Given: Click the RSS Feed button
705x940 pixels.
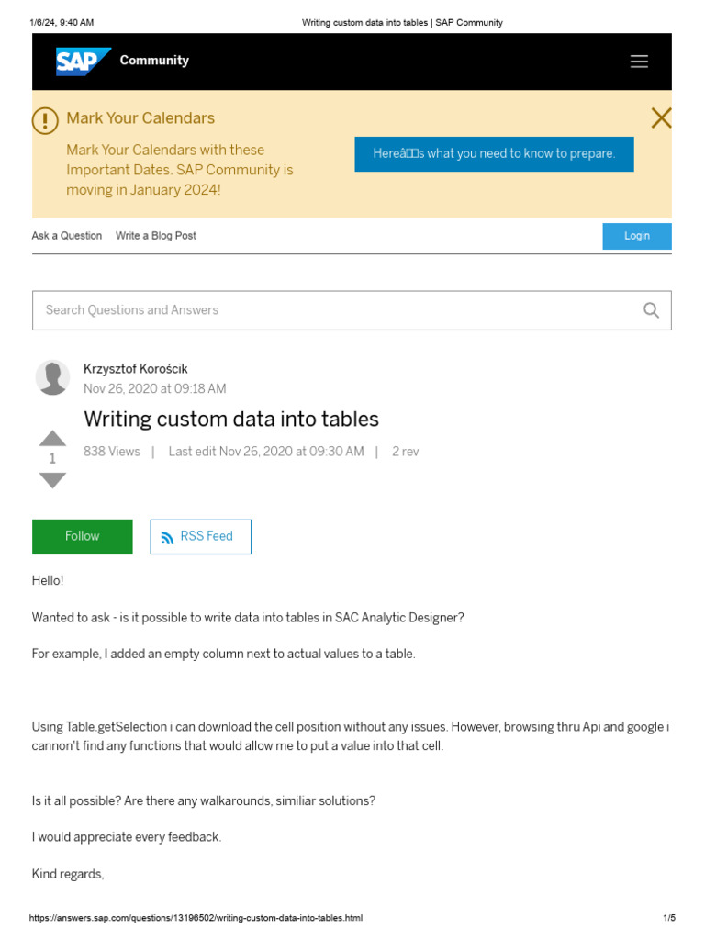Looking at the screenshot, I should [200, 537].
